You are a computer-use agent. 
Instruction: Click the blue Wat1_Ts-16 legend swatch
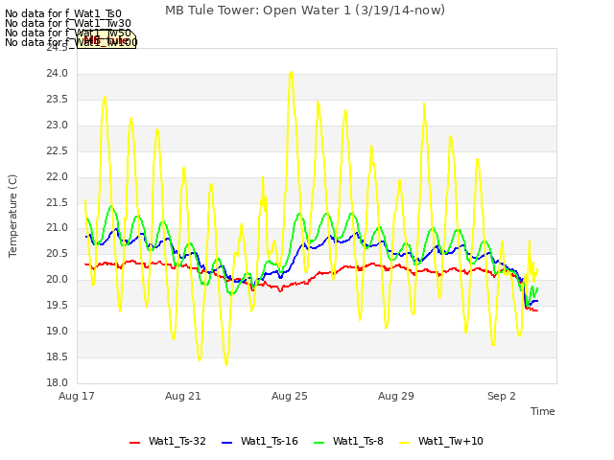click(x=226, y=443)
